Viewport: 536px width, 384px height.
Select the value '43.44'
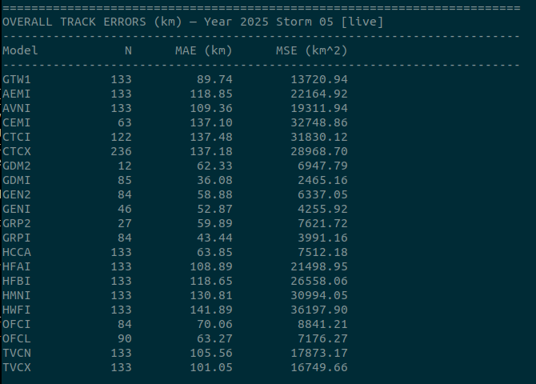click(x=214, y=238)
